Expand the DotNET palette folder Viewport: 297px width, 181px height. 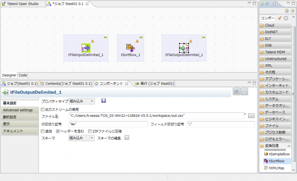click(275, 32)
